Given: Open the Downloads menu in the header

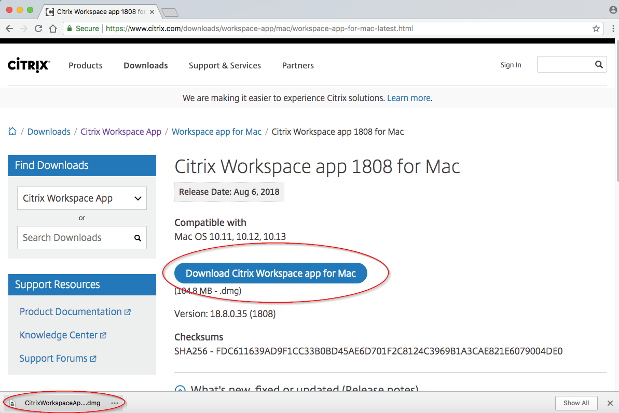Looking at the screenshot, I should click(x=146, y=65).
